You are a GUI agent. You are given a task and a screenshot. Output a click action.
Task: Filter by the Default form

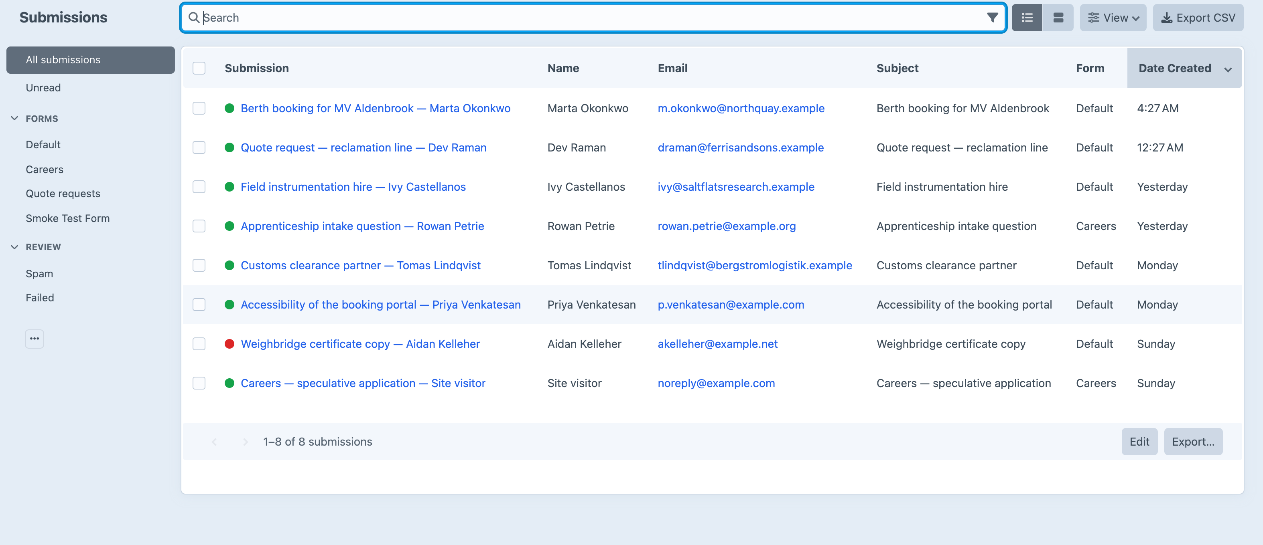pos(43,144)
